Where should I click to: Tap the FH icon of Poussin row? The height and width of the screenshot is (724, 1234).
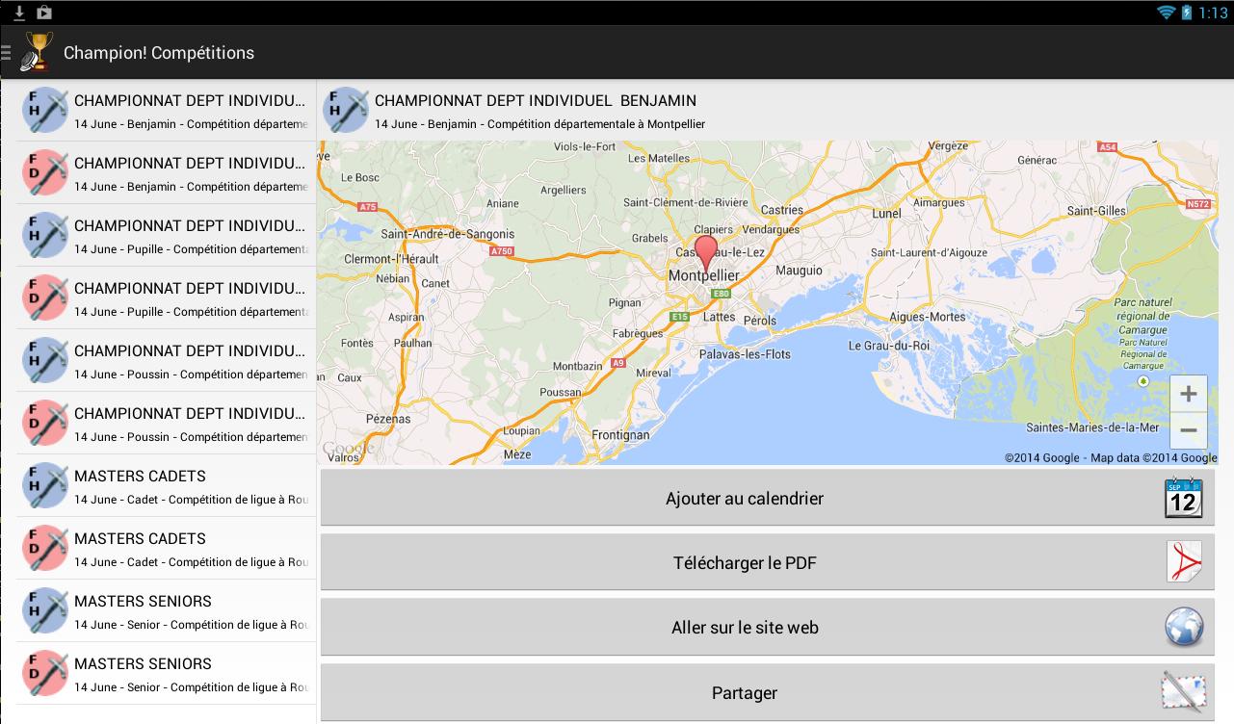click(45, 360)
